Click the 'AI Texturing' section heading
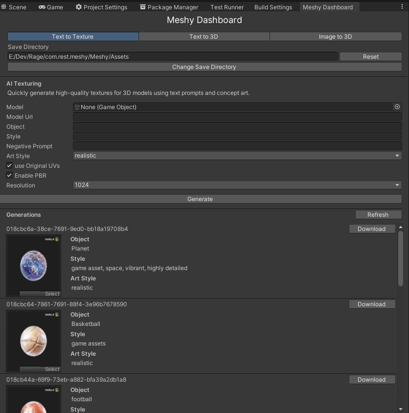Viewport: 409px width, 413px height. click(x=23, y=84)
